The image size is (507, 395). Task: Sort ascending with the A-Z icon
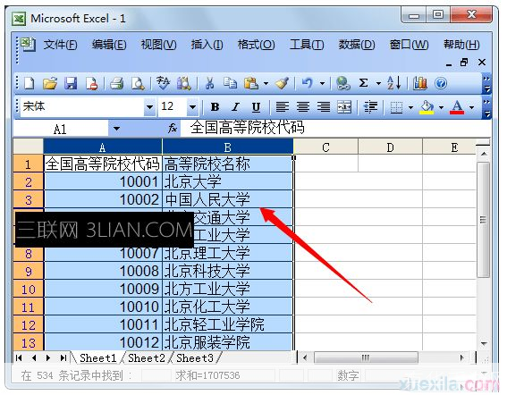click(x=393, y=83)
